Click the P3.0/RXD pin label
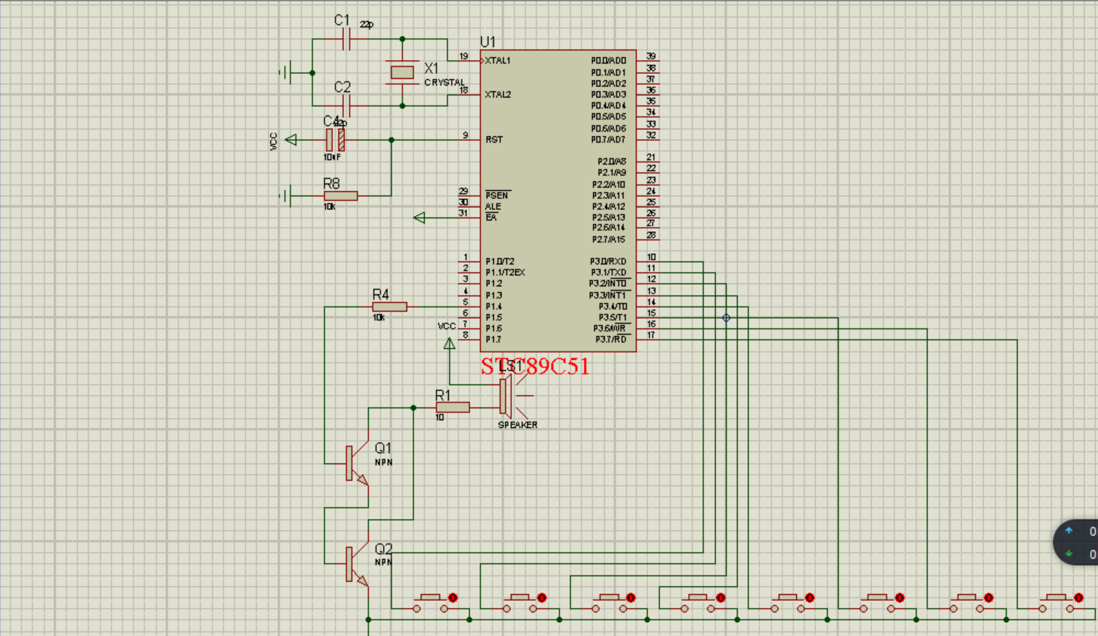The height and width of the screenshot is (636, 1098). (x=608, y=261)
